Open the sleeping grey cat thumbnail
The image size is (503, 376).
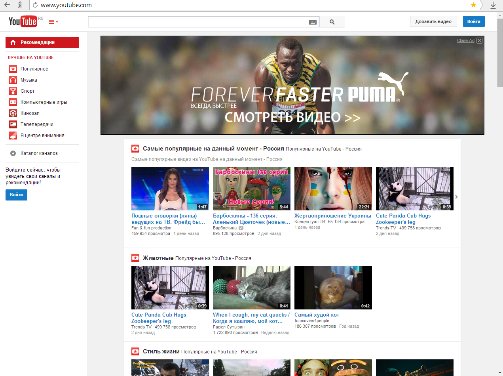pos(252,288)
